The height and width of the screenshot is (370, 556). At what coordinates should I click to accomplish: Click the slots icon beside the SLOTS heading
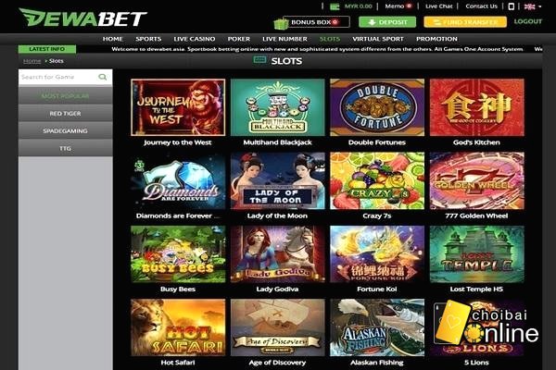(x=259, y=60)
